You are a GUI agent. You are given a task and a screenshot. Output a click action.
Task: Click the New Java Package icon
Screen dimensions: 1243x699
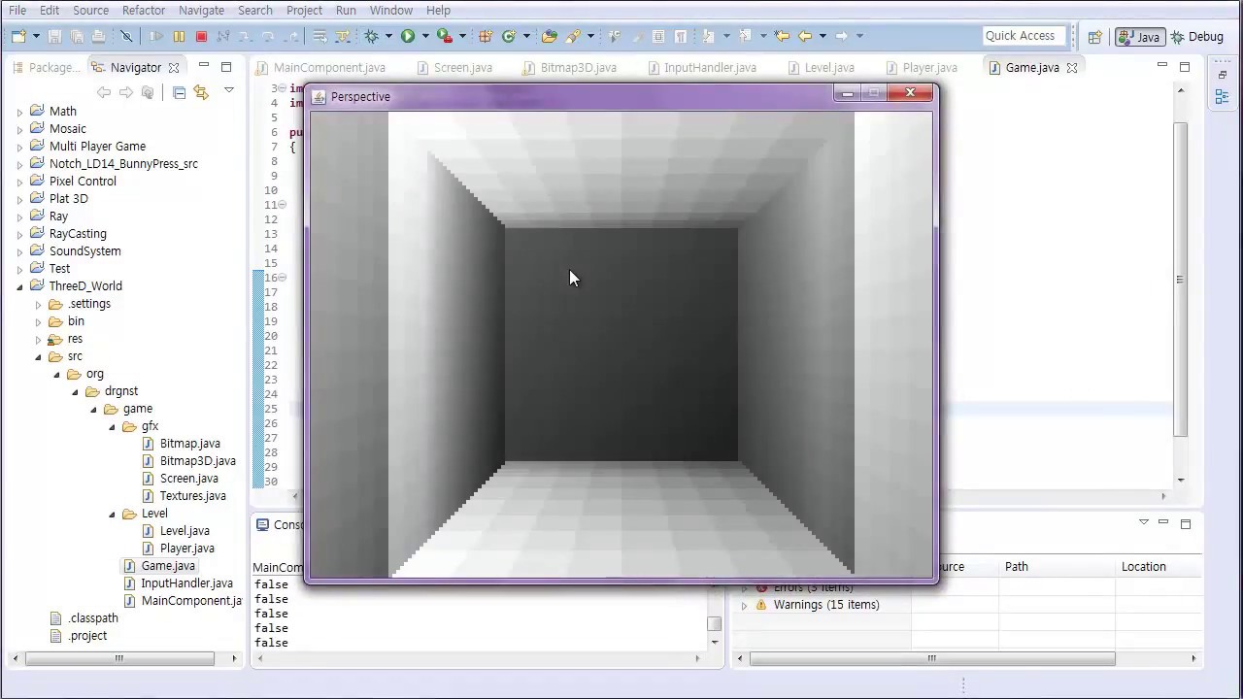pyautogui.click(x=486, y=36)
